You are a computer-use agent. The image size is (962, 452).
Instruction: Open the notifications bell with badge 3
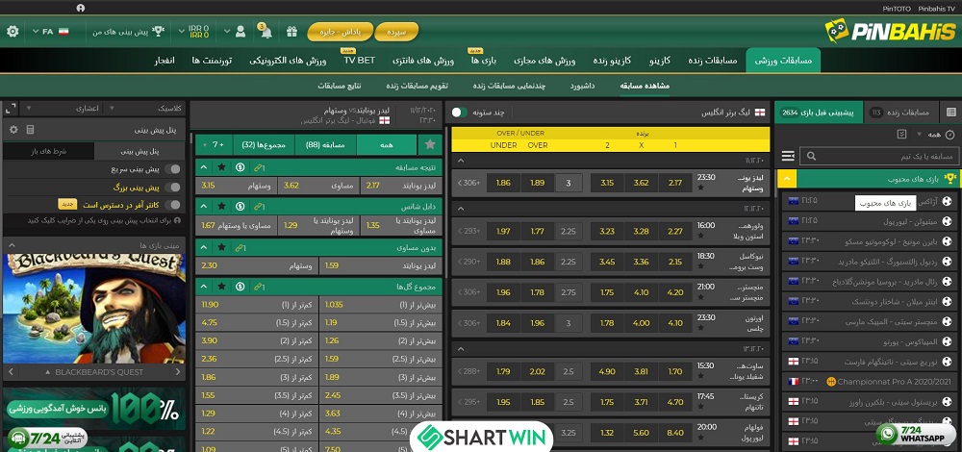266,32
